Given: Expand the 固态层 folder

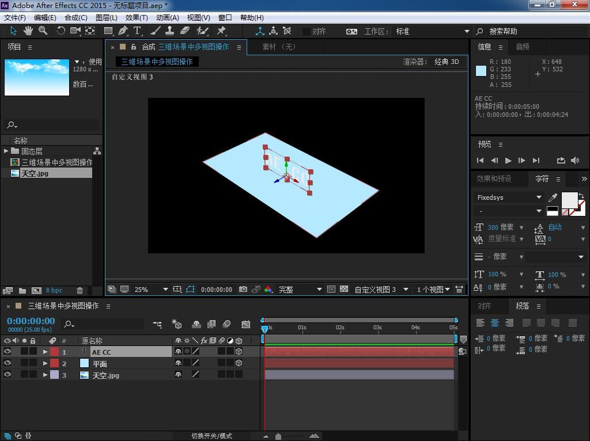Looking at the screenshot, I should click(6, 151).
